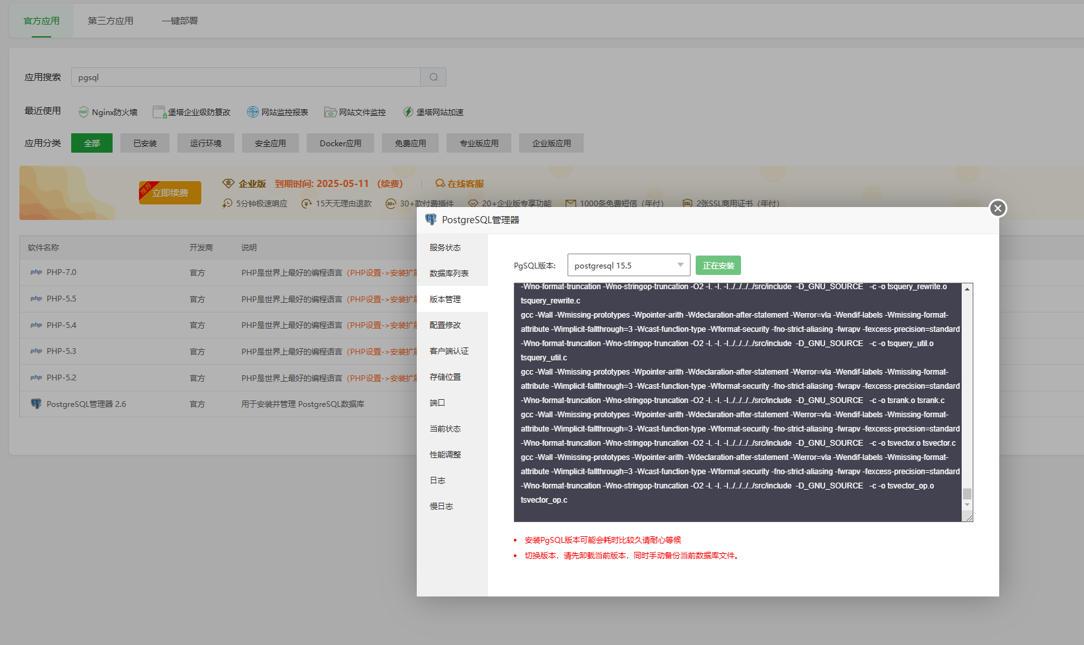This screenshot has height=645, width=1084.
Task: Click the PostgreSQL elephant icon in dialog title
Action: tap(431, 220)
